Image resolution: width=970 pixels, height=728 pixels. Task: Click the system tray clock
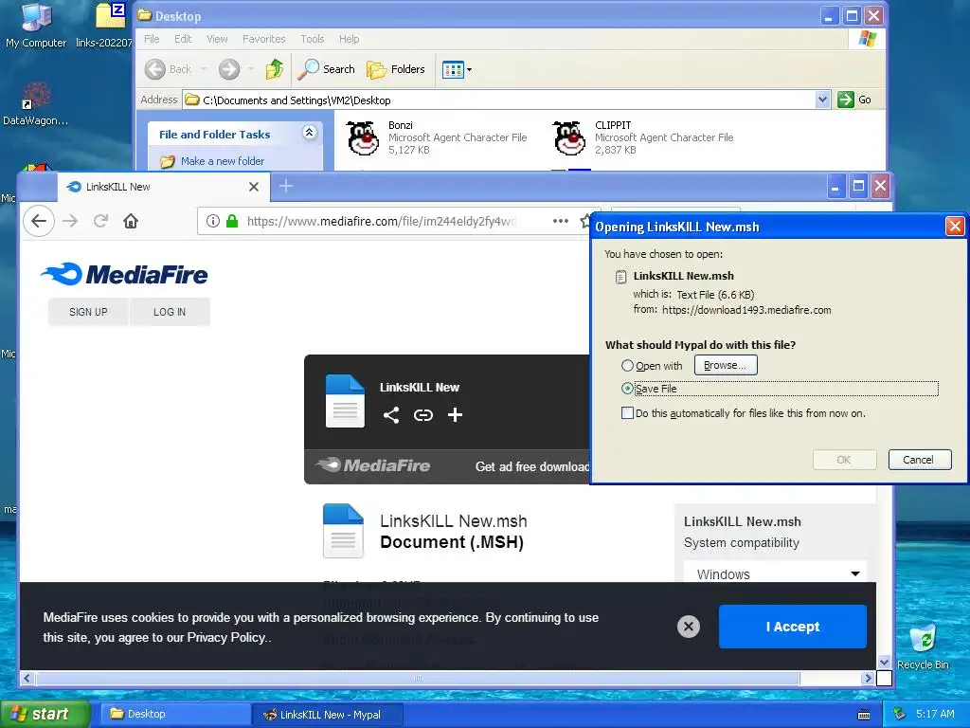point(935,714)
